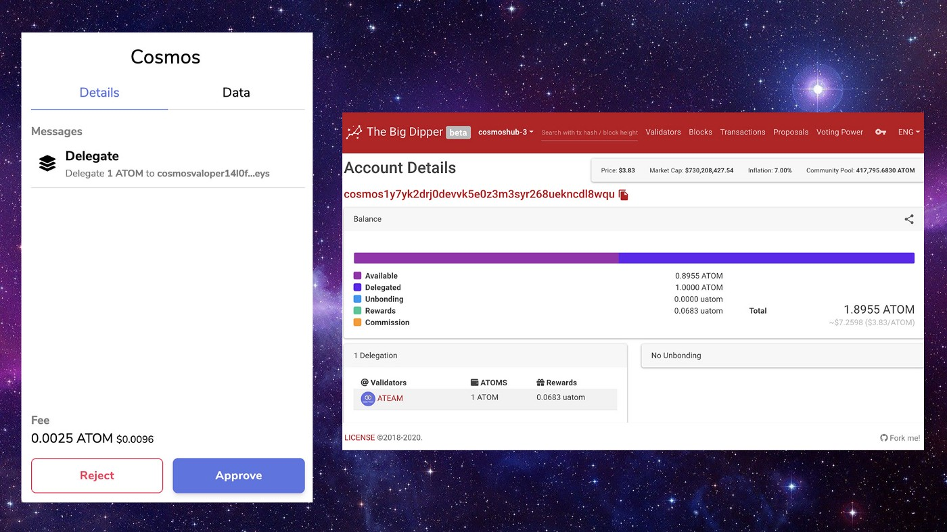Click the ATEAM validator avatar
This screenshot has height=532, width=947.
[368, 399]
